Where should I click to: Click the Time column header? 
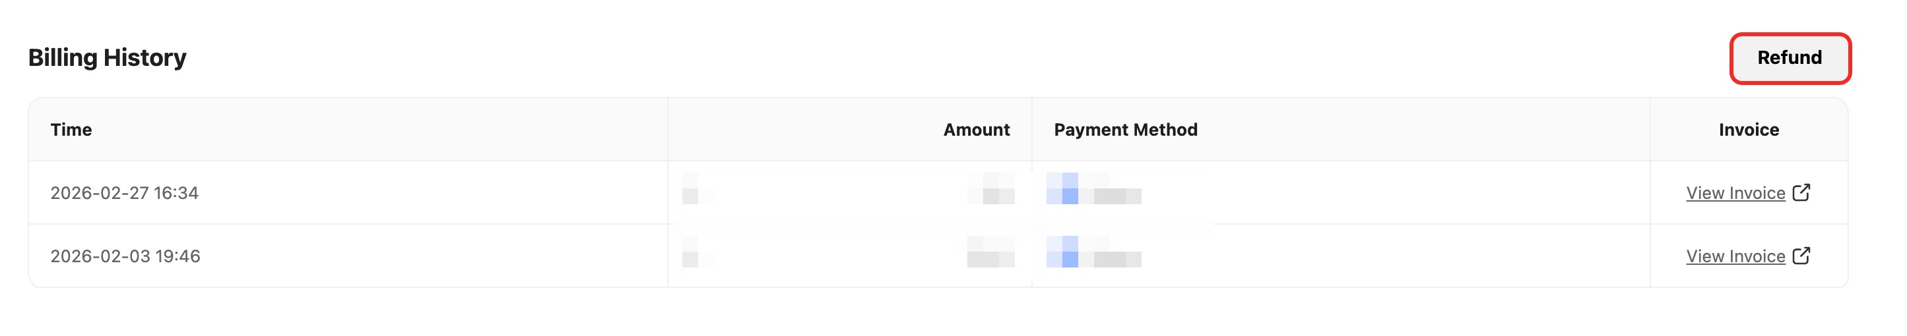(x=71, y=130)
